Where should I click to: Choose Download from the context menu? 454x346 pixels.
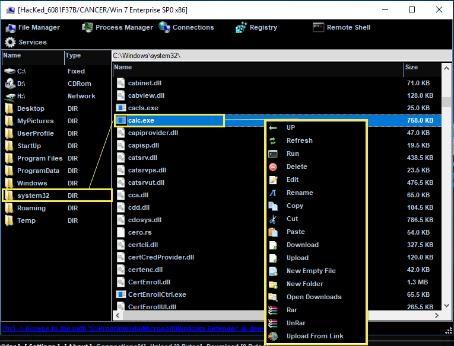tap(303, 245)
